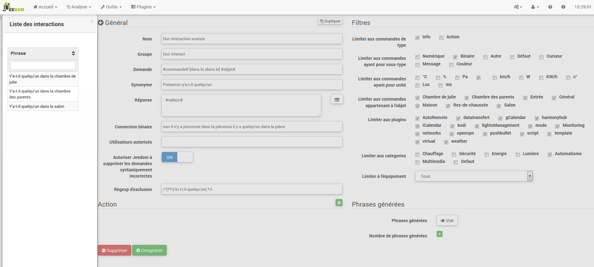Open the Outils menu
The width and height of the screenshot is (594, 267).
[x=111, y=7]
